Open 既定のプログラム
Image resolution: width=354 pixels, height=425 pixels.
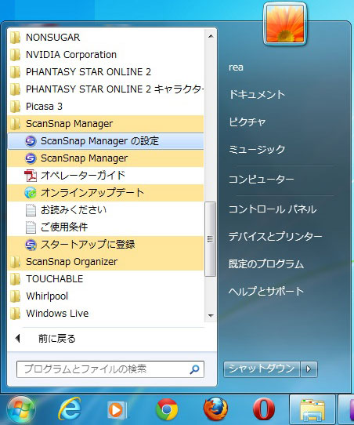click(x=266, y=263)
